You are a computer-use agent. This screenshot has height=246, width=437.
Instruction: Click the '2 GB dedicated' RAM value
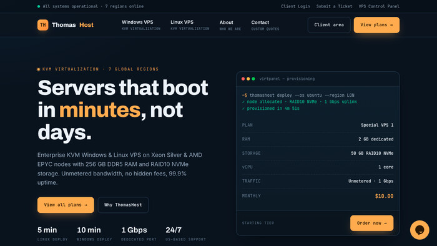point(376,139)
